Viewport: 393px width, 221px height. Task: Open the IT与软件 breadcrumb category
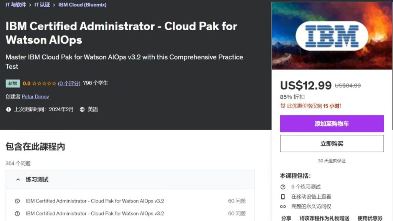coord(16,5)
